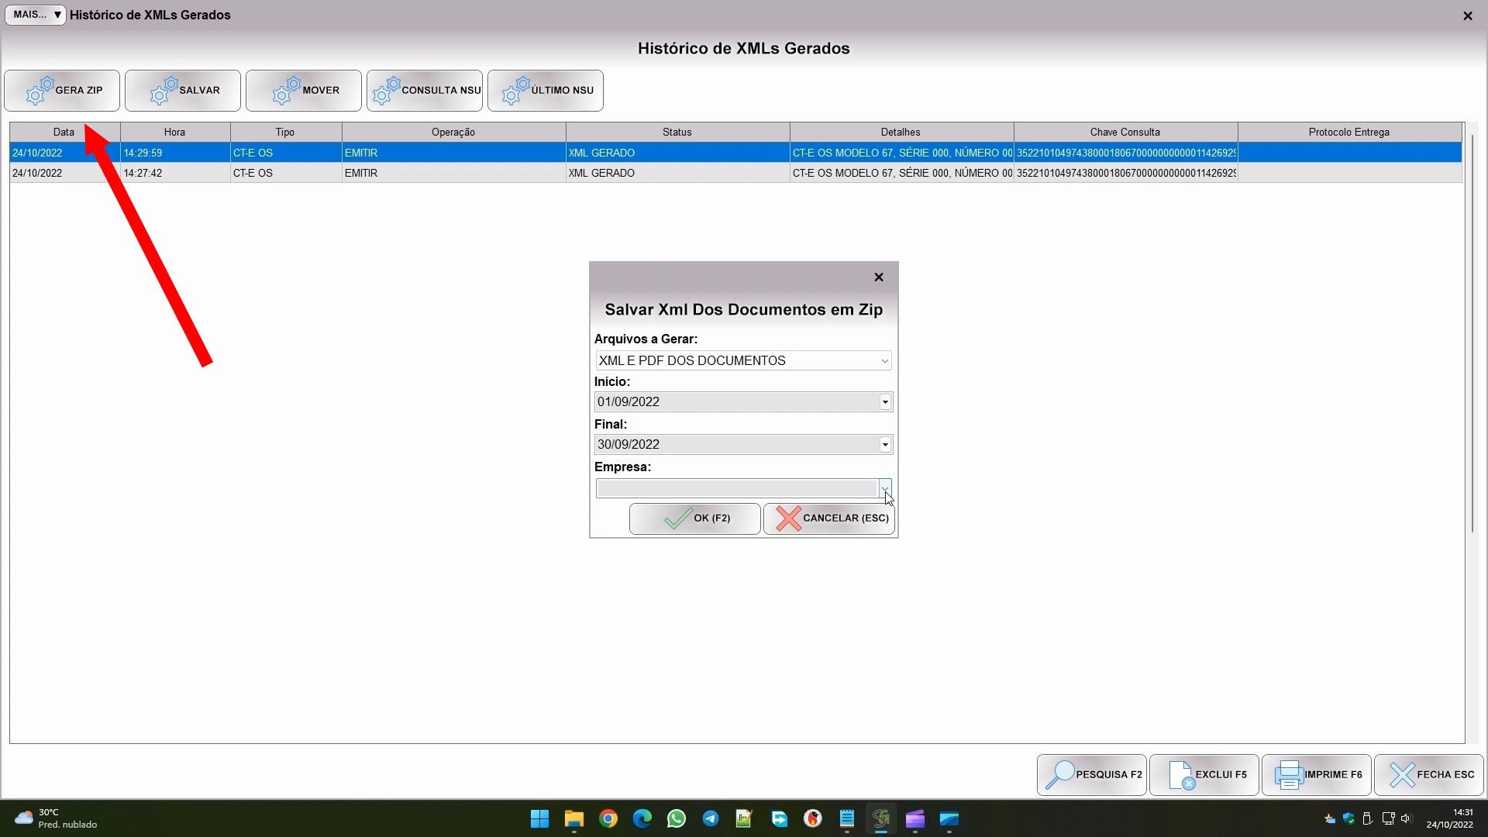This screenshot has height=837, width=1488.
Task: Open Google Chrome from the taskbar
Action: [608, 819]
